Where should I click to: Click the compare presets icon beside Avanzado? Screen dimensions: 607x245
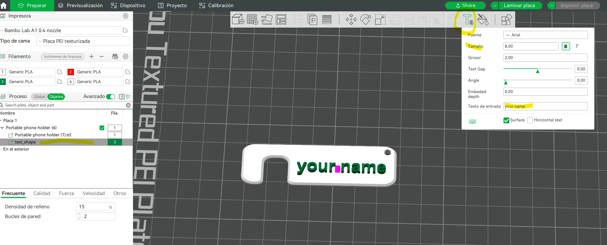(x=128, y=97)
